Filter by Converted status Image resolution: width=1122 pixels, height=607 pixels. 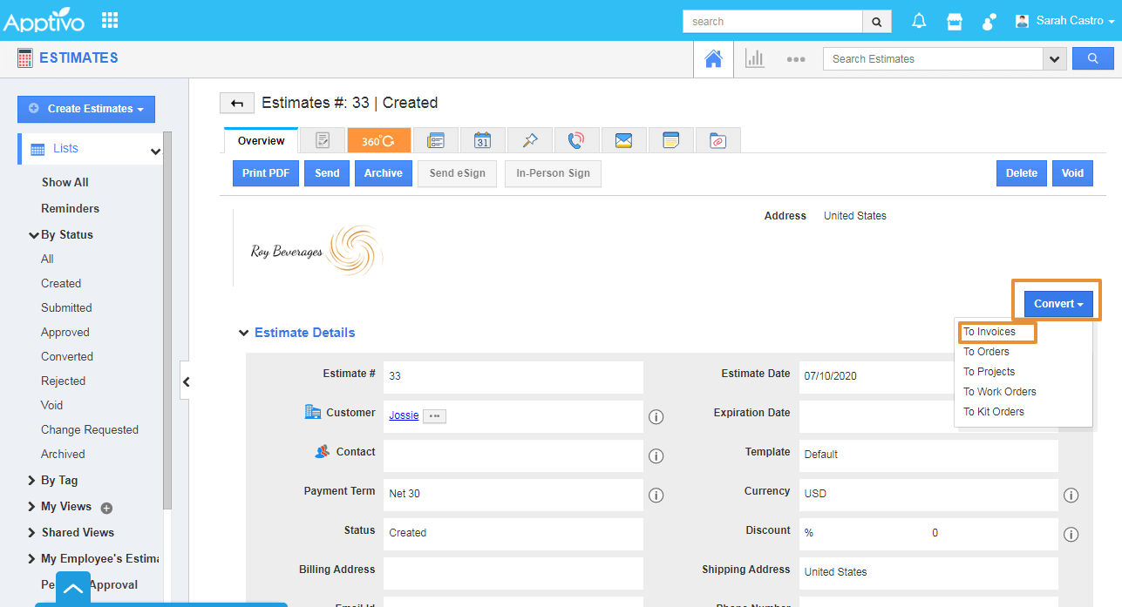[67, 356]
